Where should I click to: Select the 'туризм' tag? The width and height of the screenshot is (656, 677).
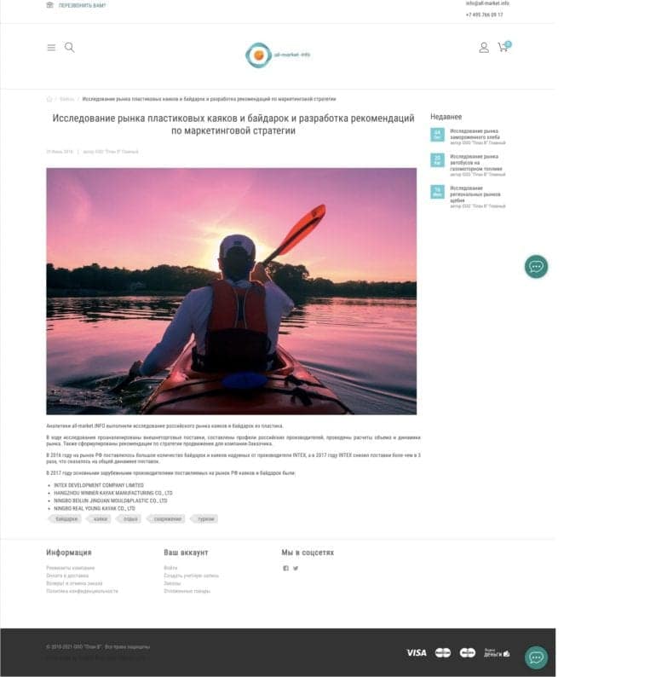pos(205,518)
